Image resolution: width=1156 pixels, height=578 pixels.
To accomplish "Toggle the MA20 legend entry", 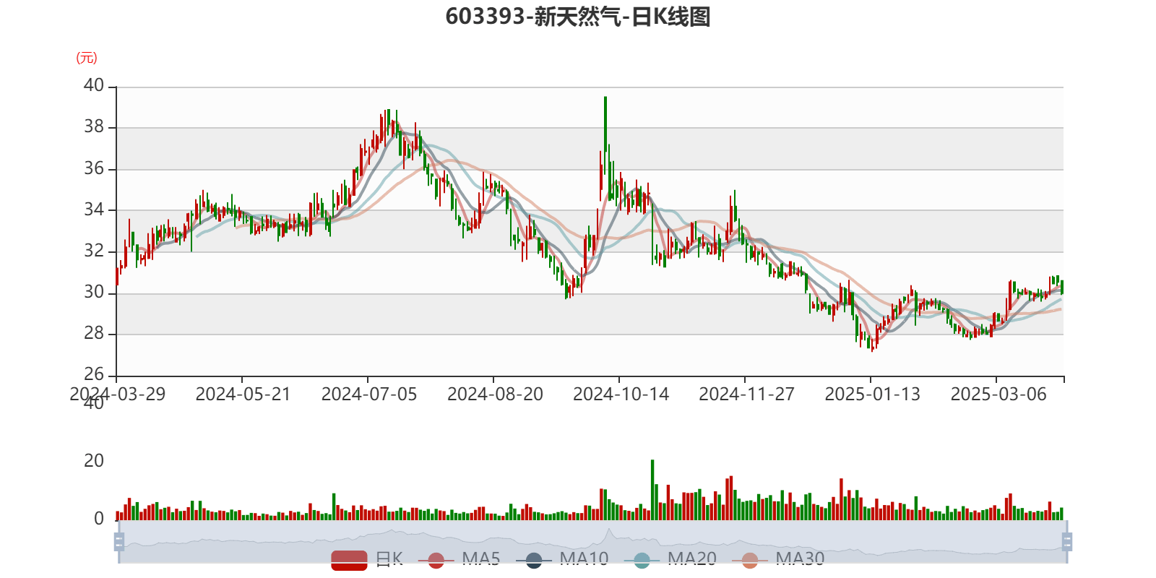I will coord(642,559).
